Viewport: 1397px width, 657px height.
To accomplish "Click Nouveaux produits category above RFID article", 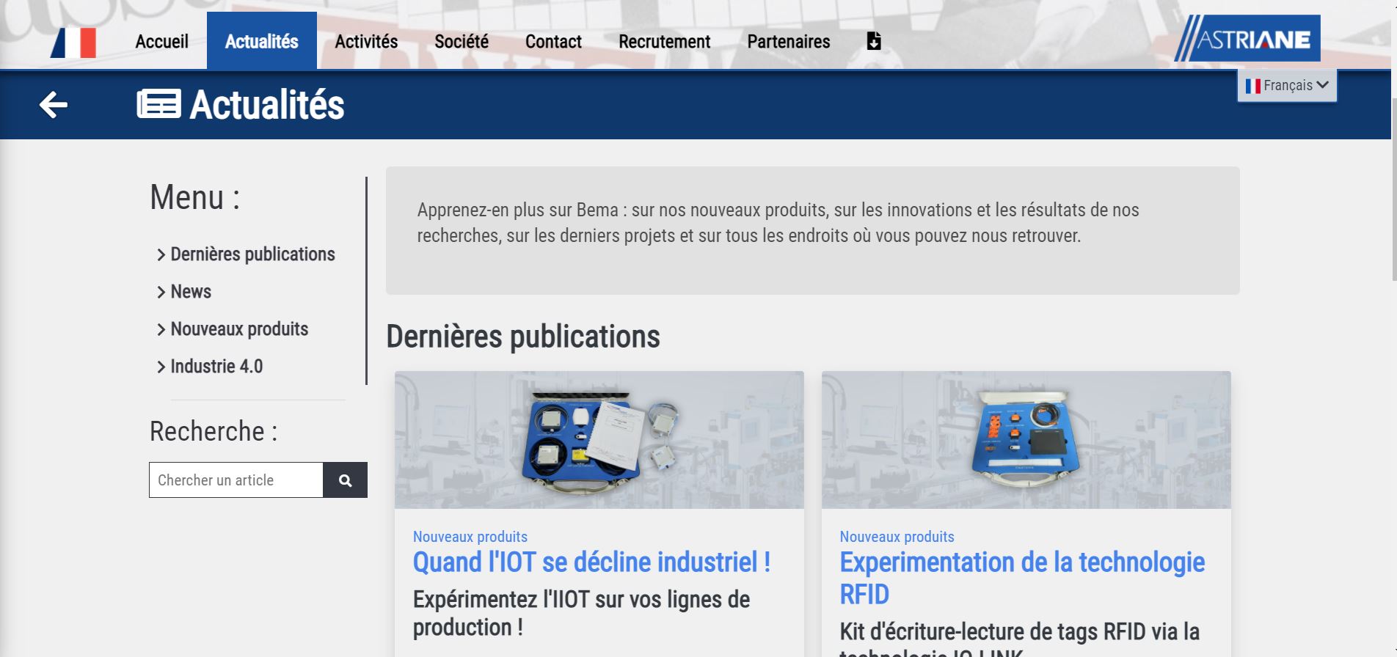I will click(x=897, y=537).
